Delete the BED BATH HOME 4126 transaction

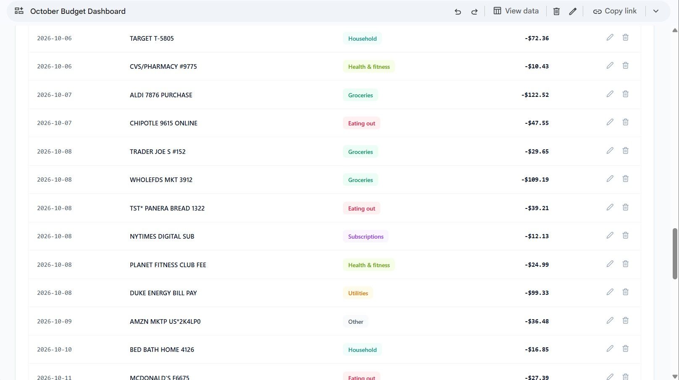point(626,349)
